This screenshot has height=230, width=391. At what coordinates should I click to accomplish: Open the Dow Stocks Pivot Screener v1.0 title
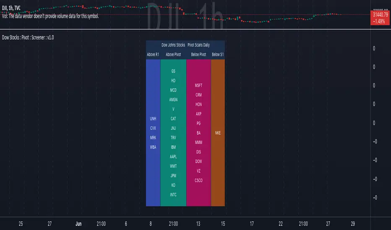28,38
